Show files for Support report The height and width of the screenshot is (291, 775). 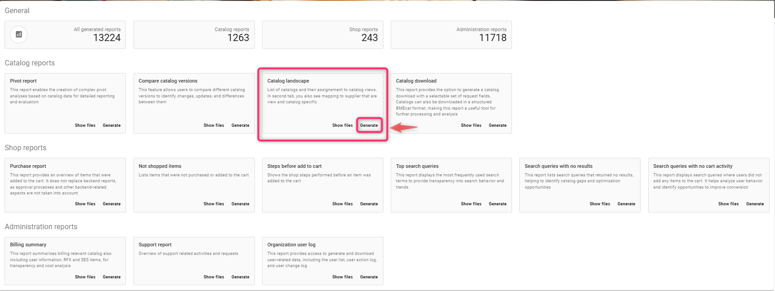[213, 277]
